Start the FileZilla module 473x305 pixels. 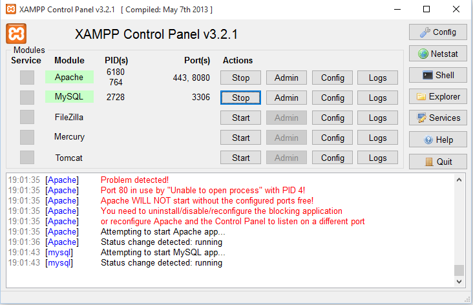[240, 118]
